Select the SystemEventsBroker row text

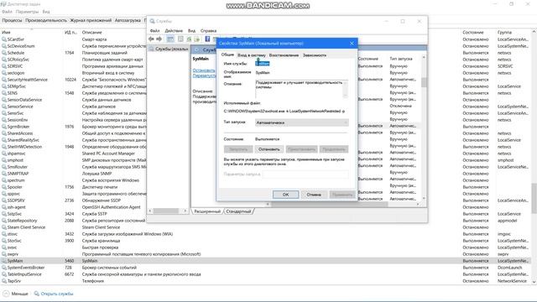pos(26,268)
